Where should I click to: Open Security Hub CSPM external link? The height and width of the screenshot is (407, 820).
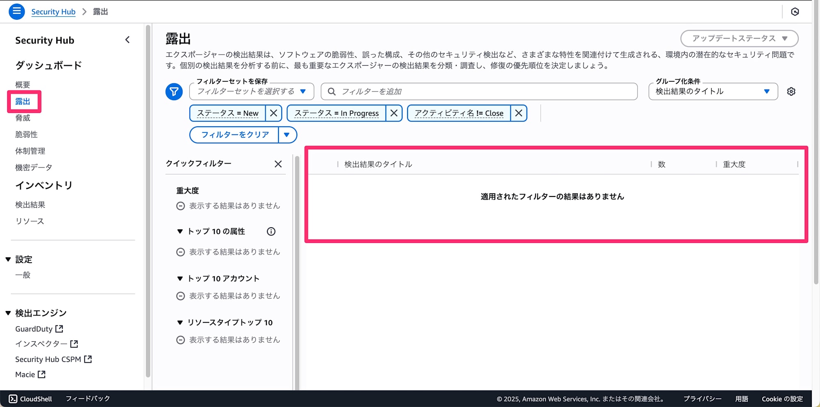tap(53, 359)
